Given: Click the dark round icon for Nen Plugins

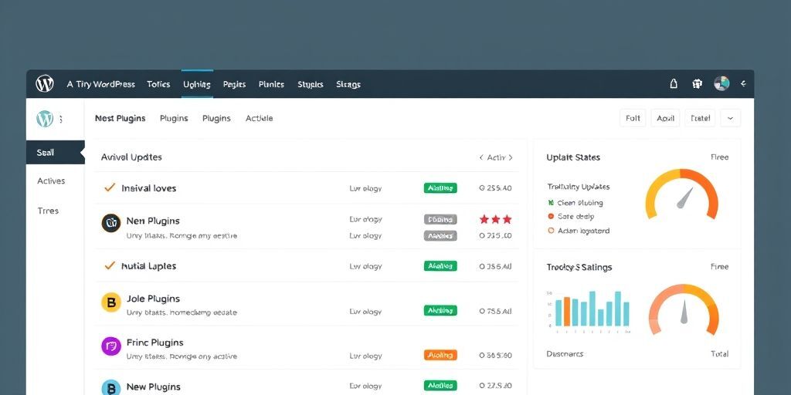Looking at the screenshot, I should (111, 223).
